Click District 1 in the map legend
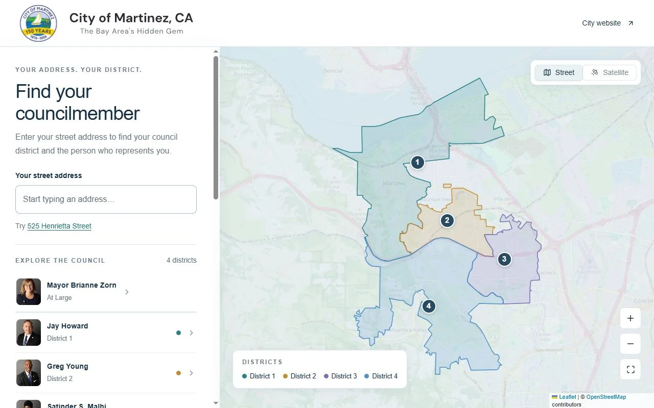 (x=259, y=376)
